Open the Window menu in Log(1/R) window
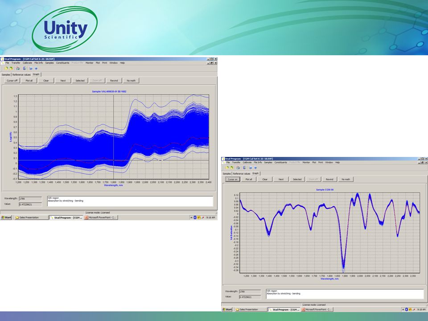Screen dimensions: 428x321 pos(114,63)
